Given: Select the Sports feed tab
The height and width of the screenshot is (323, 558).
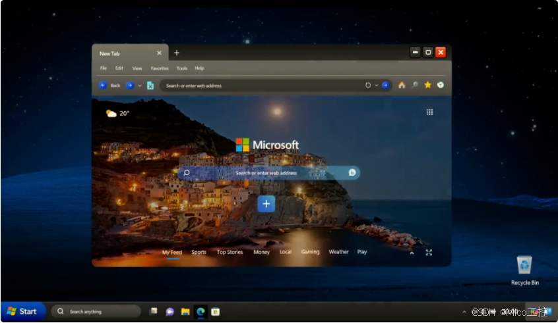Looking at the screenshot, I should tap(199, 252).
